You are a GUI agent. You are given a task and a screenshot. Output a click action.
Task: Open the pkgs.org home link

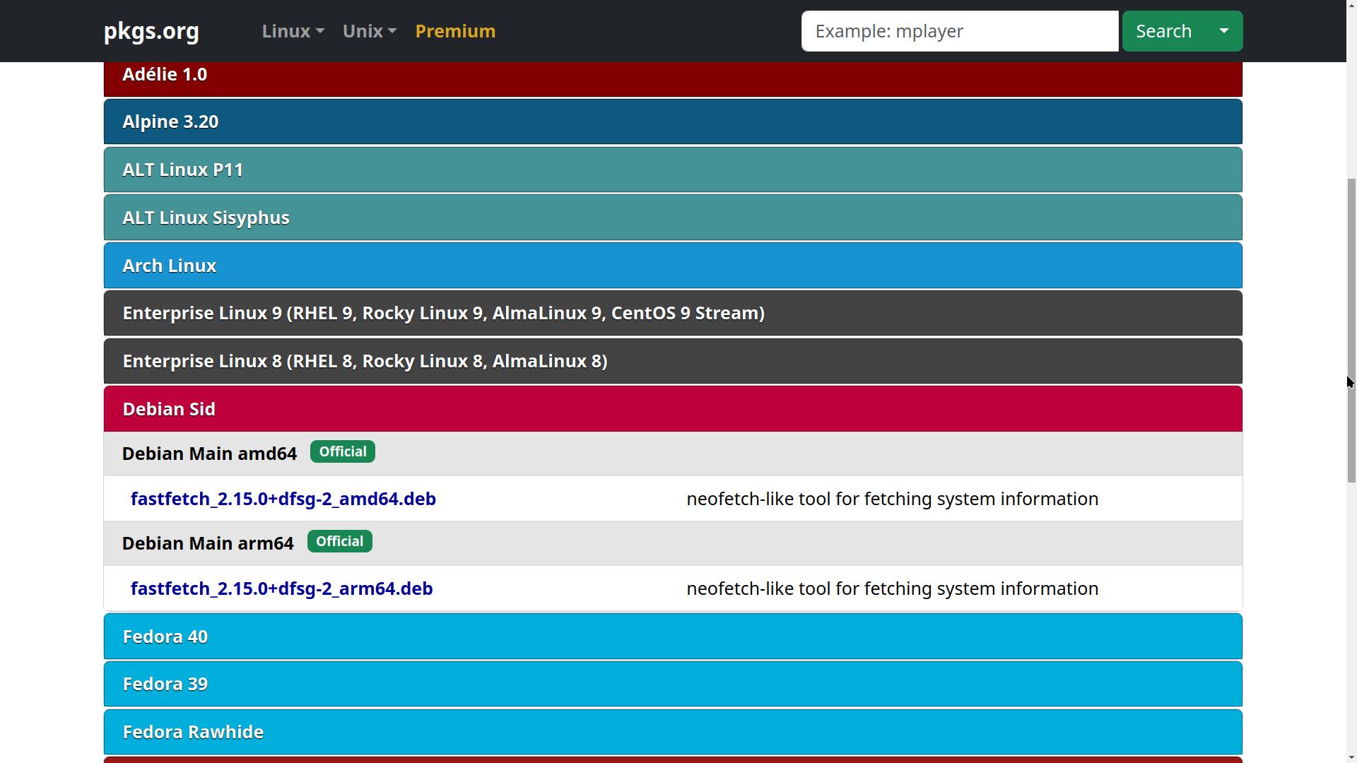[151, 31]
